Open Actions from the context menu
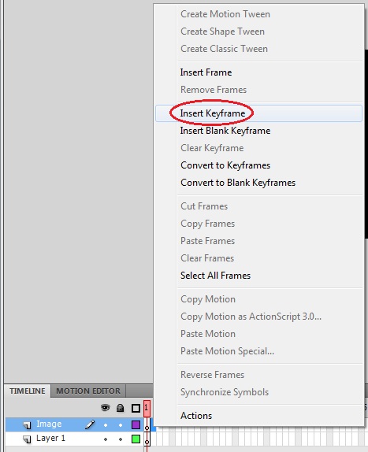This screenshot has width=368, height=452. 196,416
